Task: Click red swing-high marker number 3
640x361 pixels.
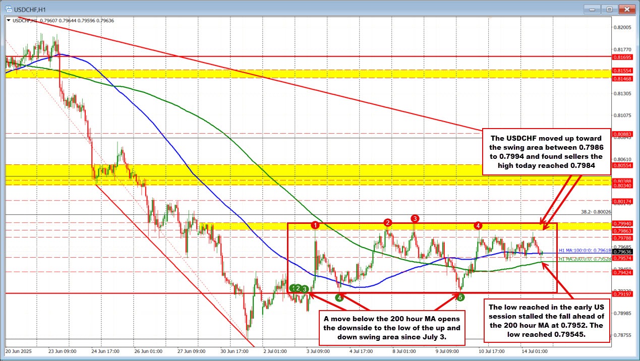Action: [415, 218]
